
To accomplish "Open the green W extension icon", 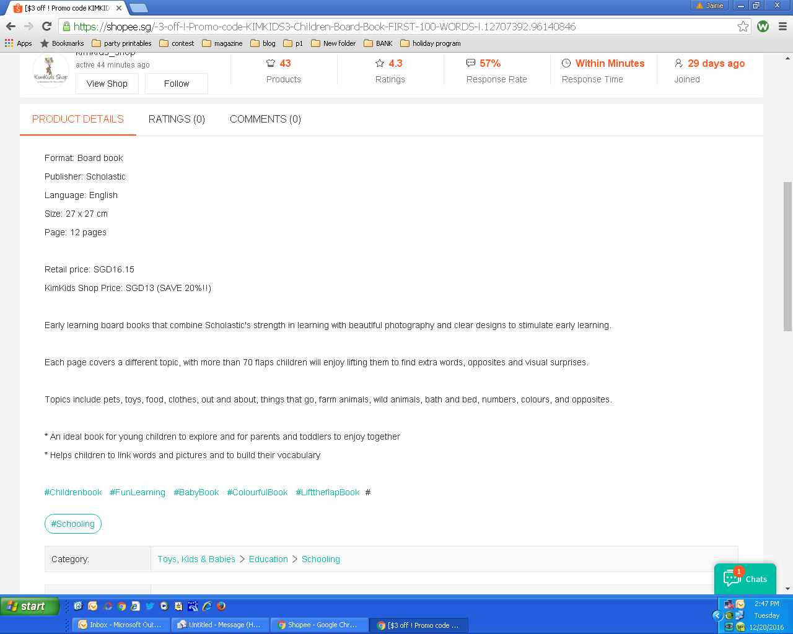I will pos(763,26).
